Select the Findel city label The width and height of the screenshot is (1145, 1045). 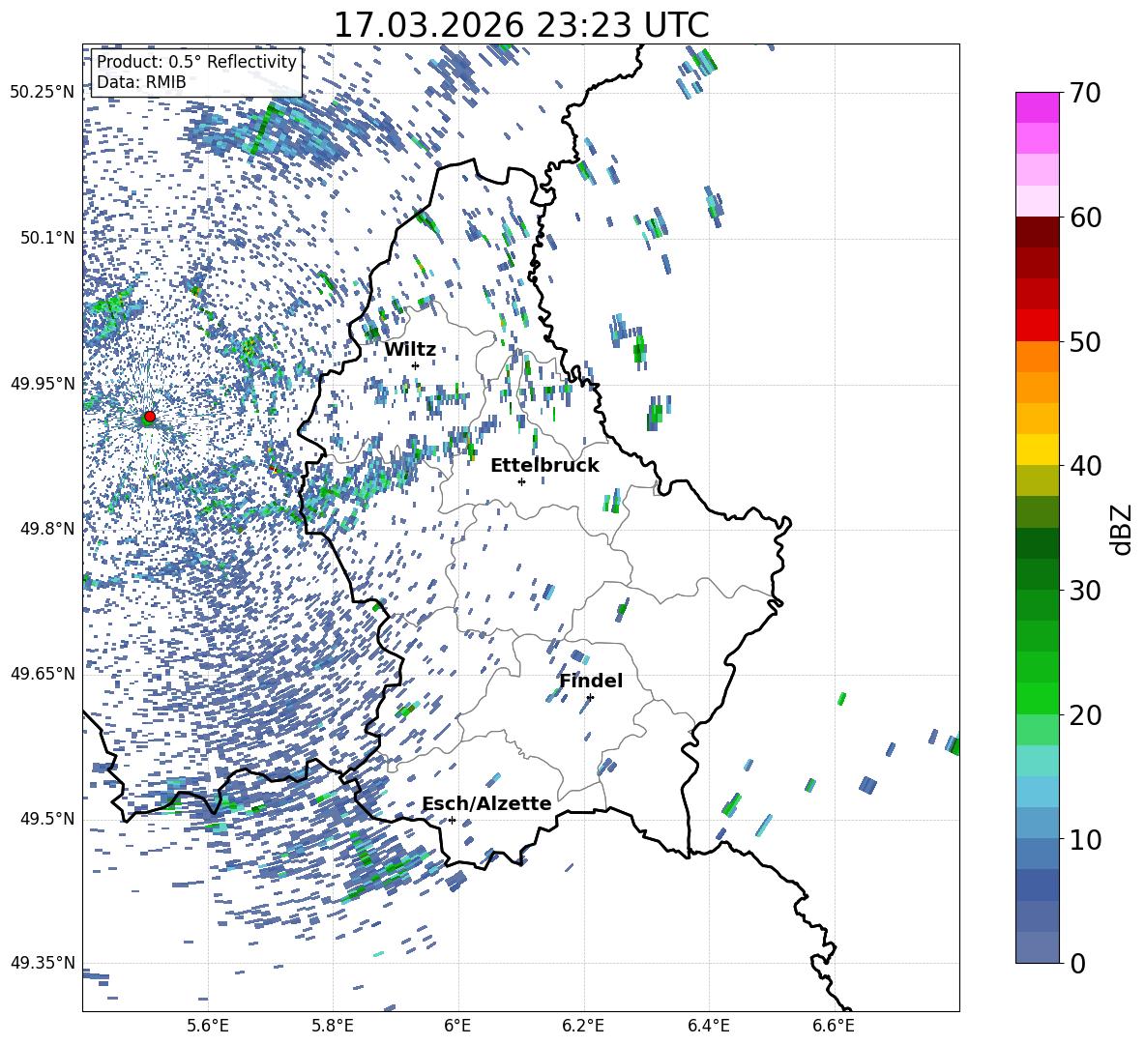(x=591, y=682)
